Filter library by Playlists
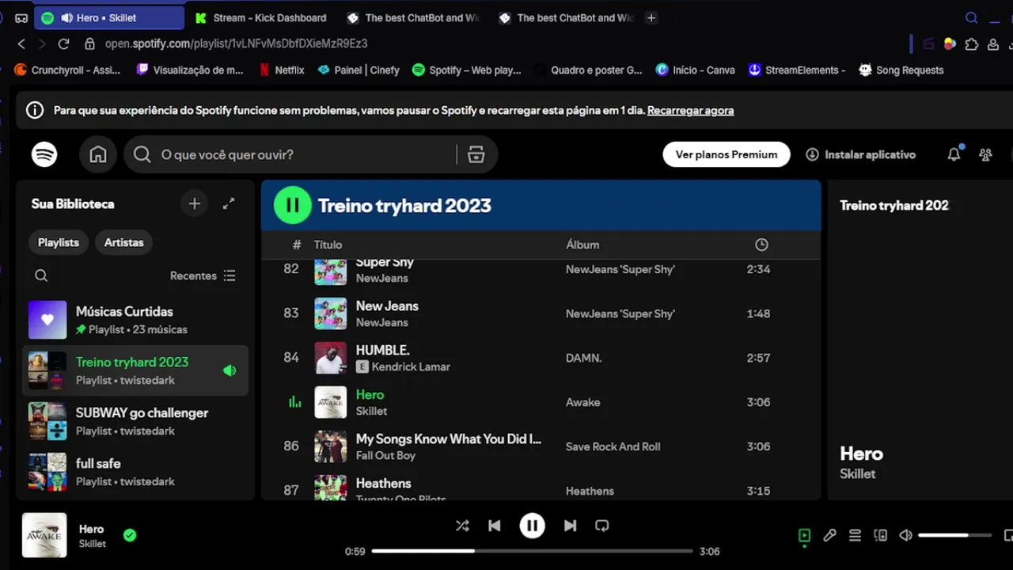The image size is (1013, 570). (59, 242)
